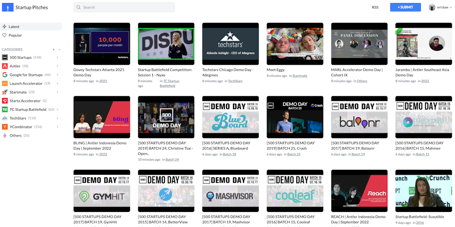Select the Latest menu item
This screenshot has width=455, height=227.
[31, 27]
